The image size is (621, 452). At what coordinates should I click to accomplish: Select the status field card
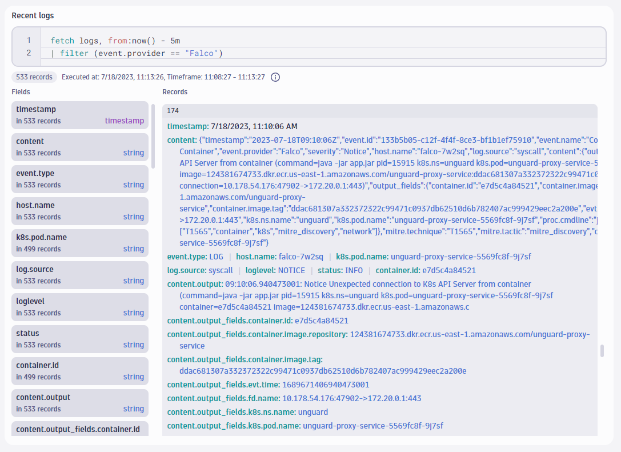79,339
